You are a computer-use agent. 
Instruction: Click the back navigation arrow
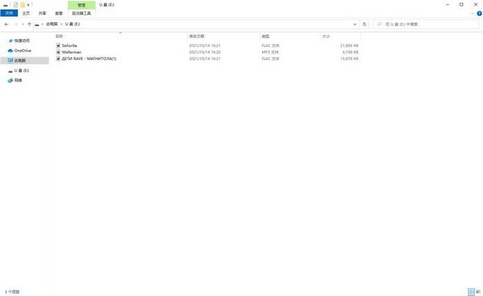(6, 24)
